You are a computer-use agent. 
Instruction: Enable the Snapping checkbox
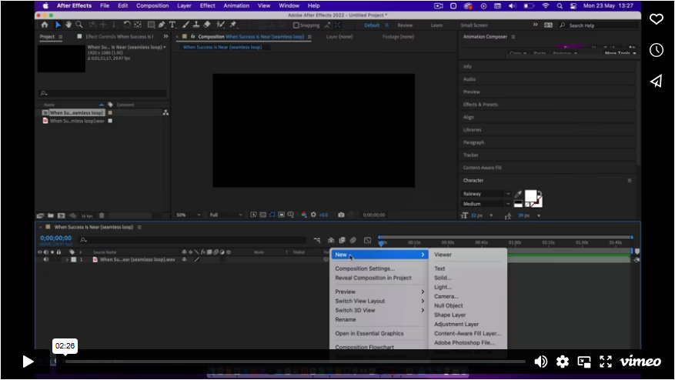click(296, 25)
